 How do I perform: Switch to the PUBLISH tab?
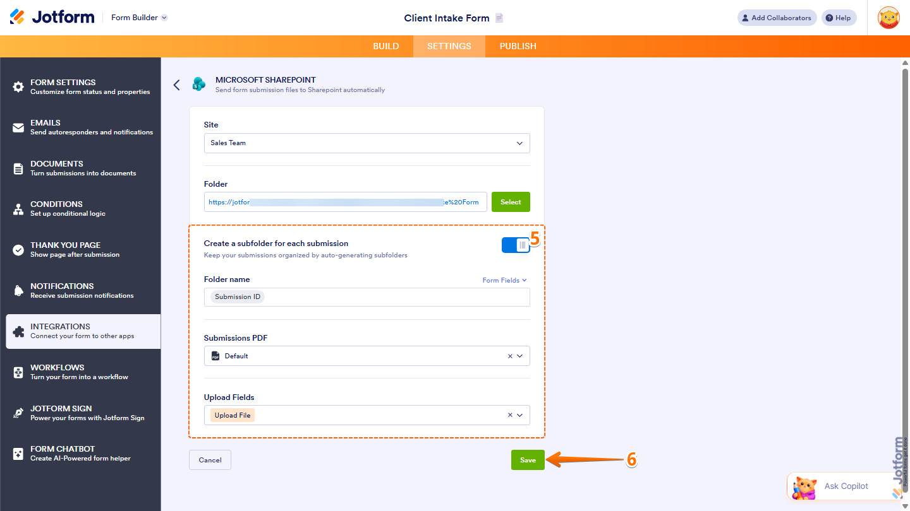518,45
